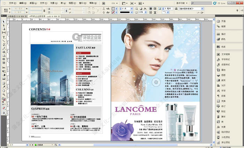
Task: Click the vertical scrollbar down arrow
Action: tap(214, 142)
